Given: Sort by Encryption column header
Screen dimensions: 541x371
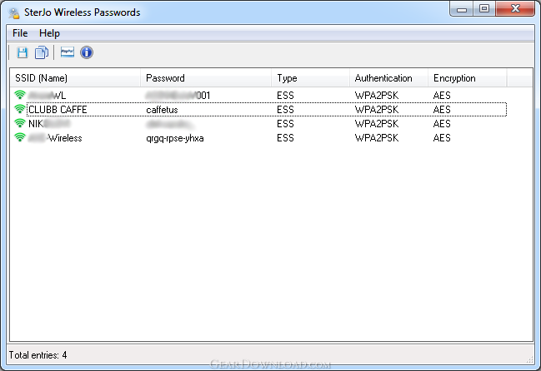Looking at the screenshot, I should (468, 78).
